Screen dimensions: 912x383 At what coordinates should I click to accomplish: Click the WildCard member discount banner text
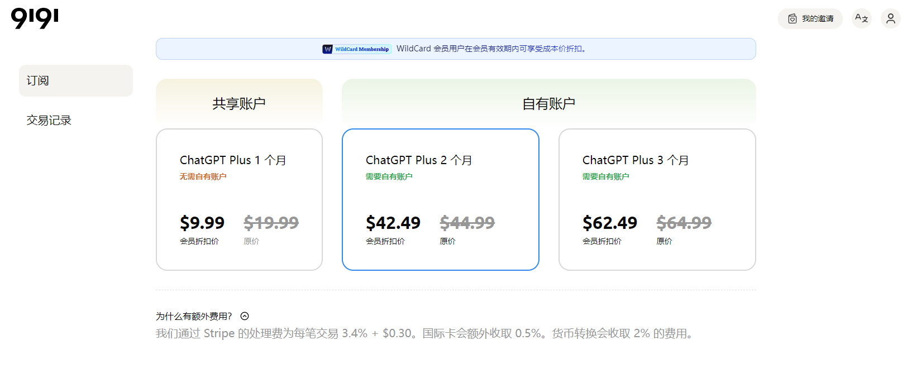(491, 49)
